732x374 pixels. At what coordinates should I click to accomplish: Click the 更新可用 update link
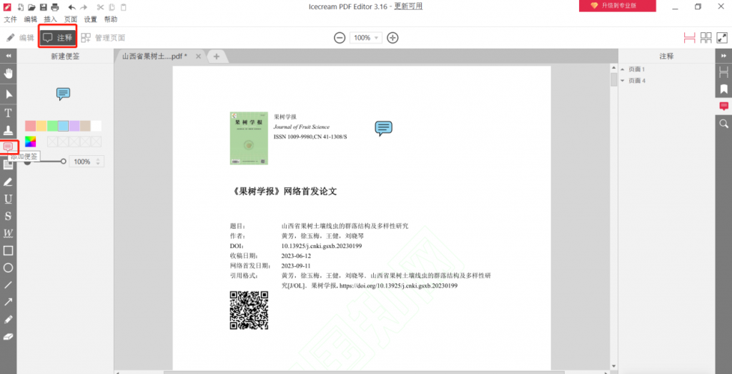408,6
